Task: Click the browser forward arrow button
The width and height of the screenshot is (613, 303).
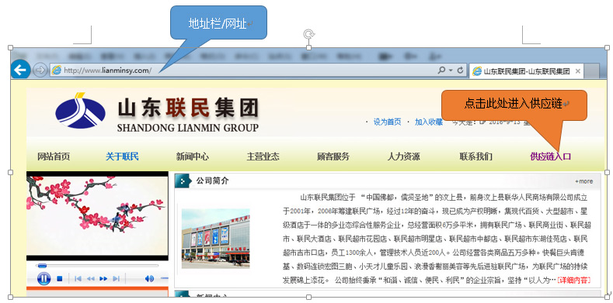Action: [40, 71]
